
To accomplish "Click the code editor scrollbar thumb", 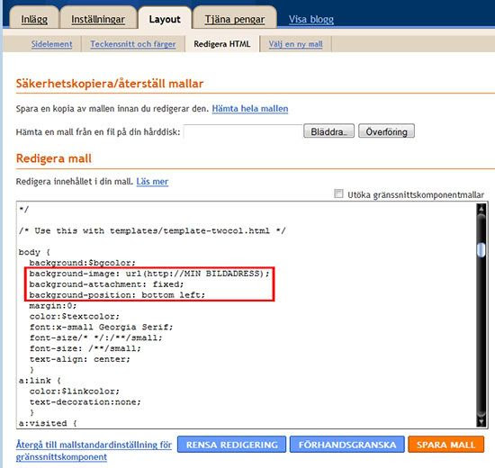I will (x=481, y=250).
